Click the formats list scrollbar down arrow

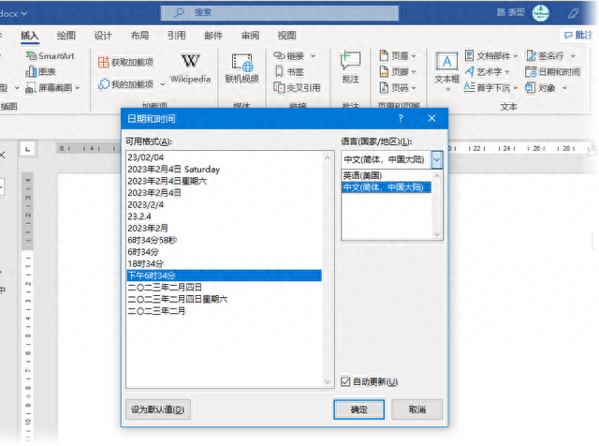coord(328,381)
